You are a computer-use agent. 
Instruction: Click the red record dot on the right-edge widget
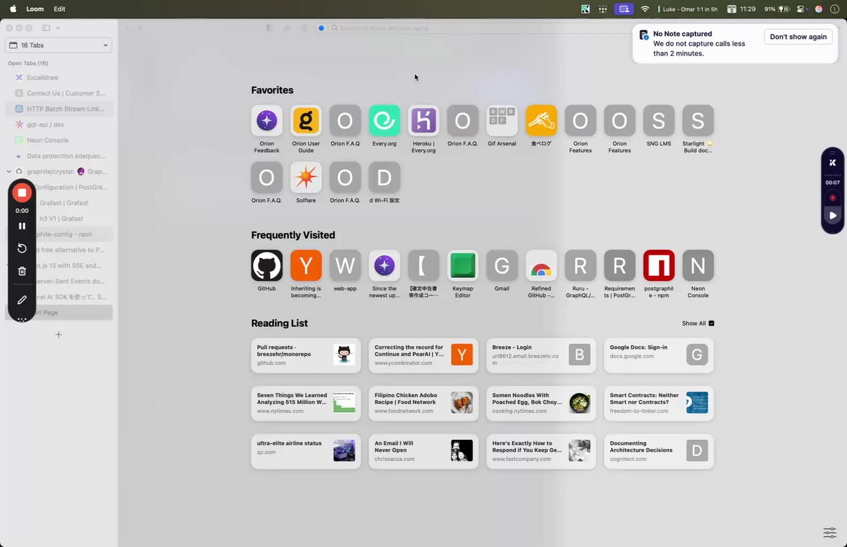click(x=832, y=198)
